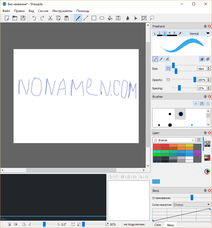Switch to brush slot 4
The image size is (212, 228).
pos(169,33)
